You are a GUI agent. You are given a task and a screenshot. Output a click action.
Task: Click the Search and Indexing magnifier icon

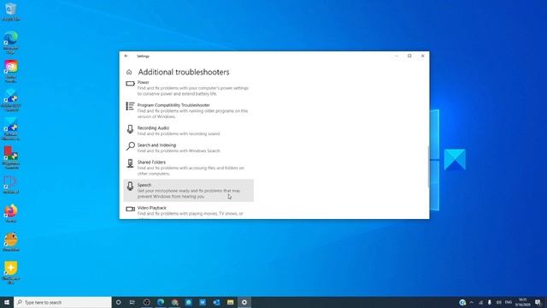pyautogui.click(x=130, y=146)
